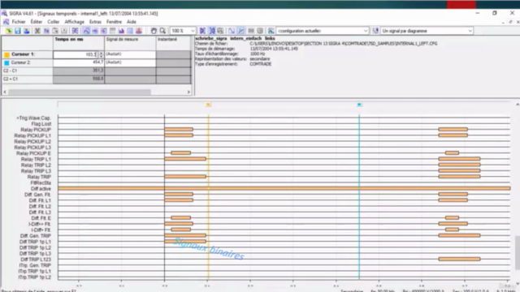The height and width of the screenshot is (292, 520).
Task: Click the icon left of 'Un signal par diagramme'
Action: (375, 31)
